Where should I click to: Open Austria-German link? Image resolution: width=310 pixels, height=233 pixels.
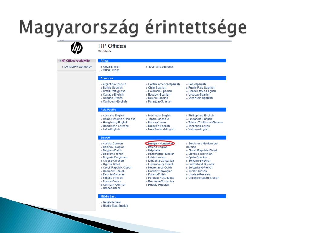[113, 144]
